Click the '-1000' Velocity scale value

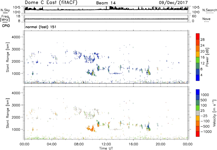point(206,132)
